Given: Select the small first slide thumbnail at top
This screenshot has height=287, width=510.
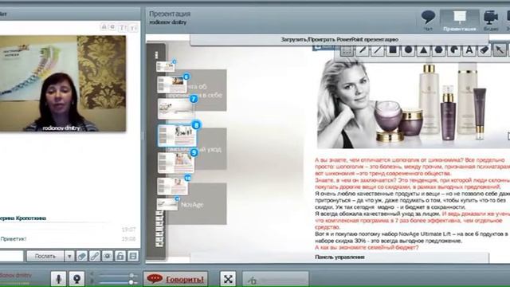Looking at the screenshot, I should pyautogui.click(x=165, y=67).
